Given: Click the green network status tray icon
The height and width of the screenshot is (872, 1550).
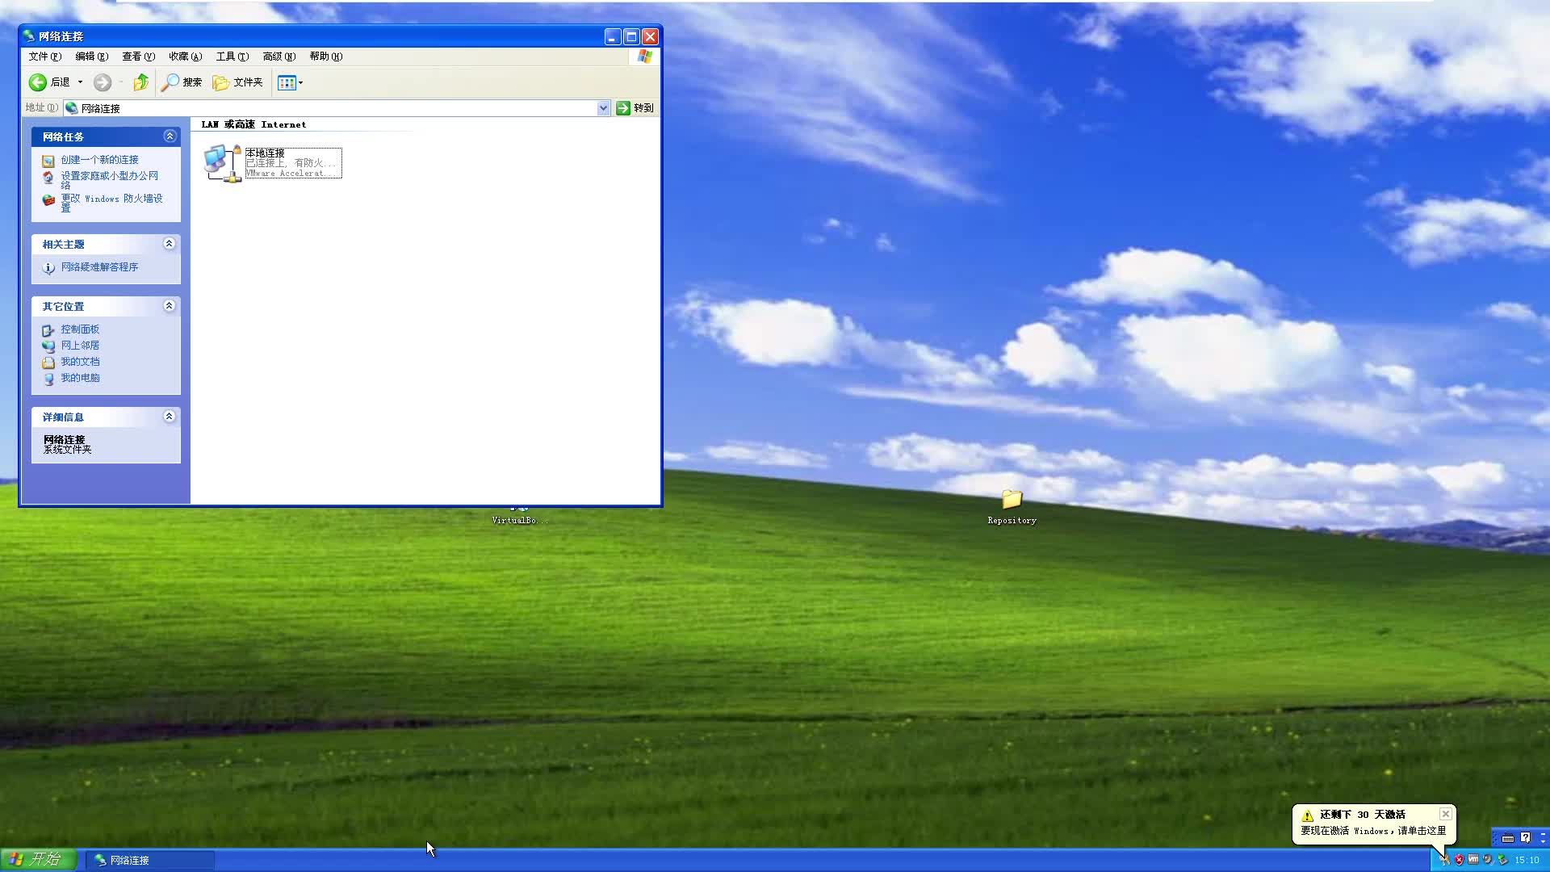Looking at the screenshot, I should 1502,859.
